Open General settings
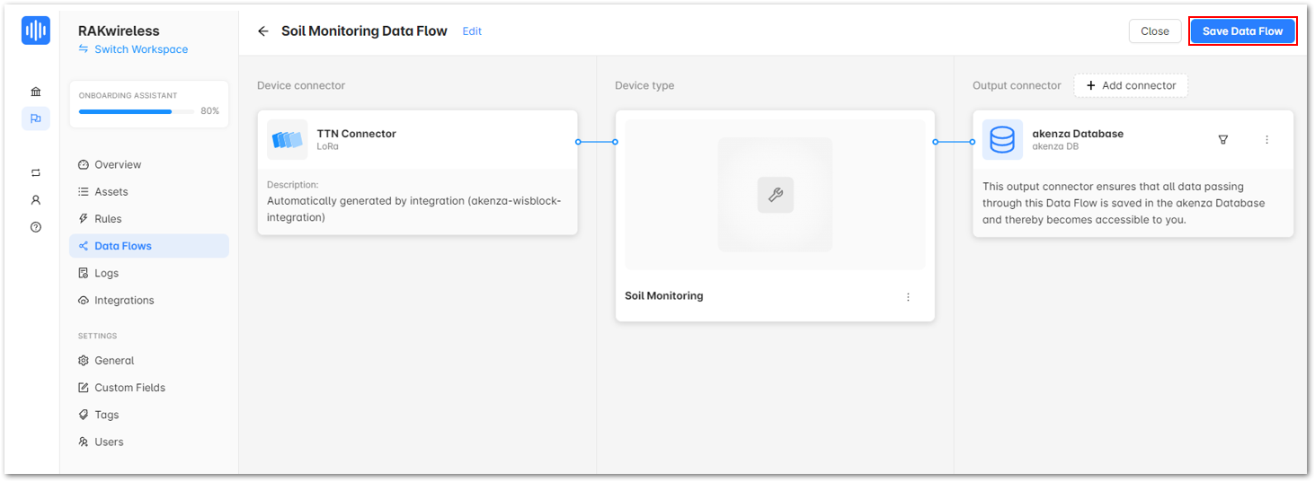 click(x=149, y=361)
